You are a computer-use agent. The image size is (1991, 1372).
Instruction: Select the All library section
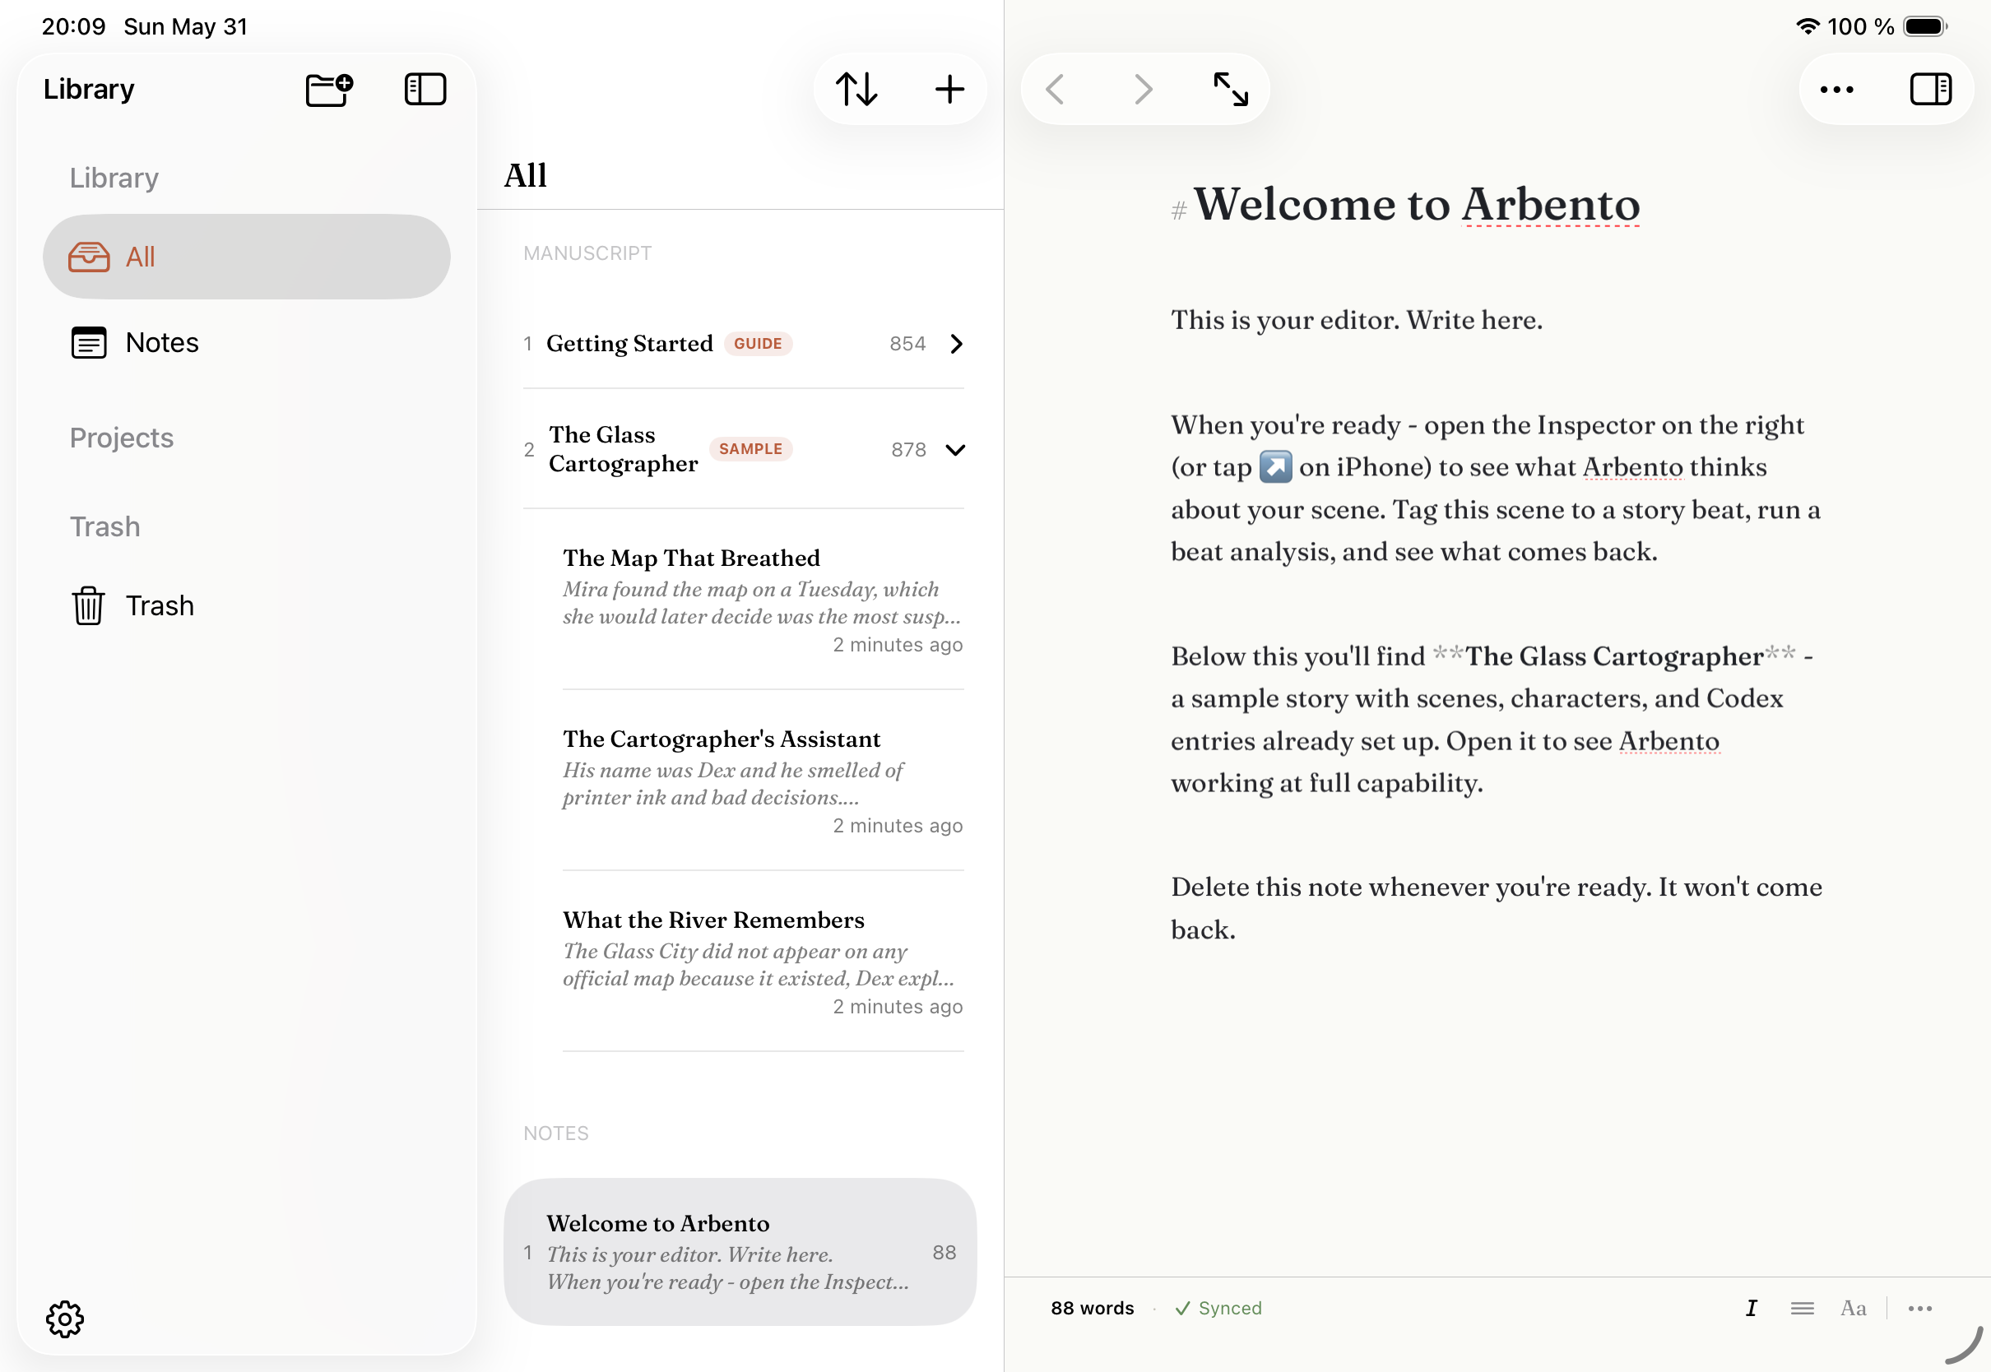[x=246, y=257]
